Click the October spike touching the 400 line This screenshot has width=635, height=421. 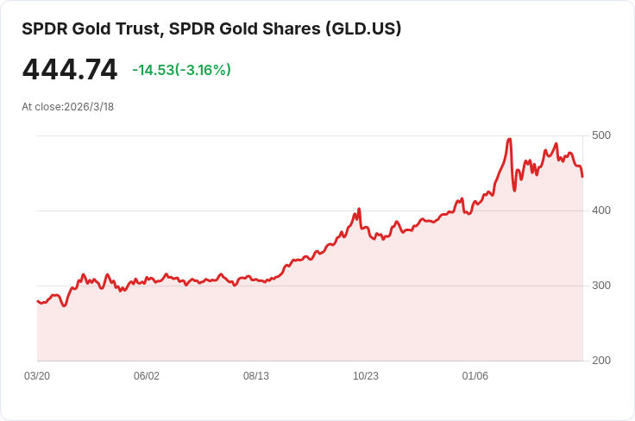pos(359,209)
